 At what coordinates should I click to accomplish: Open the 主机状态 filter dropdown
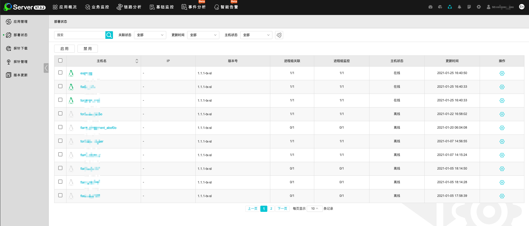point(256,35)
